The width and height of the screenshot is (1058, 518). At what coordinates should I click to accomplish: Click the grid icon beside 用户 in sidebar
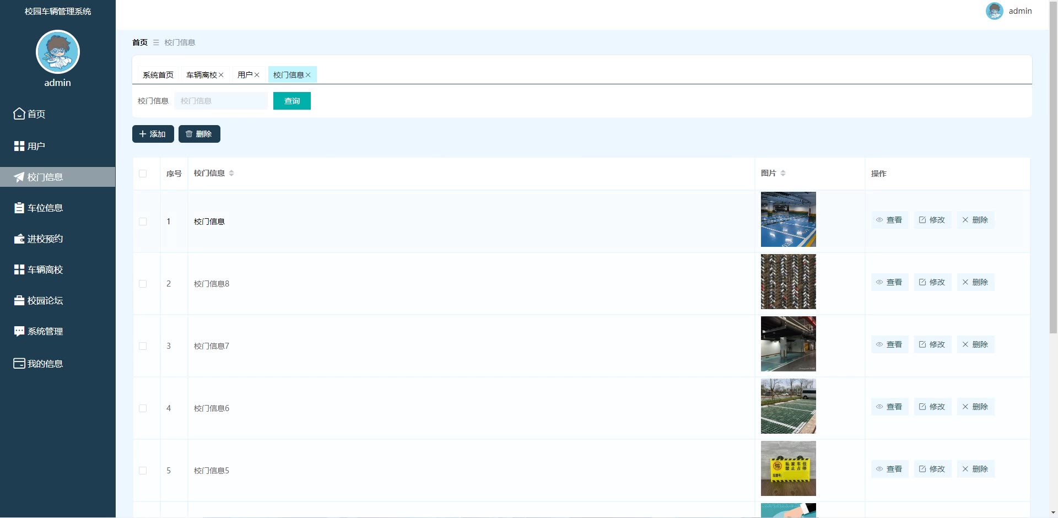[x=19, y=146]
